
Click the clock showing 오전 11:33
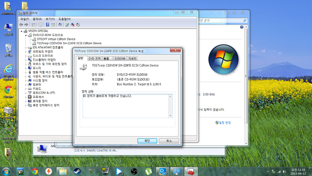298,171
